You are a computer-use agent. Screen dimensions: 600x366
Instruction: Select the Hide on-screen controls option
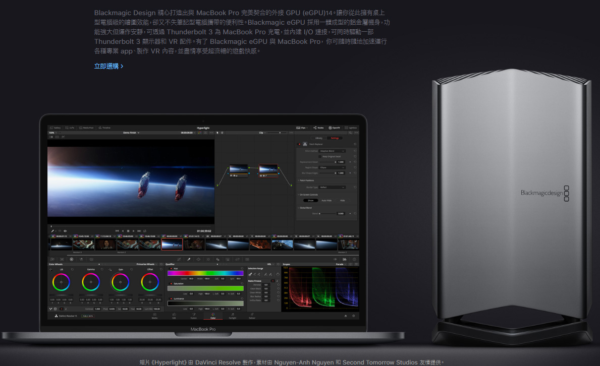pos(342,201)
